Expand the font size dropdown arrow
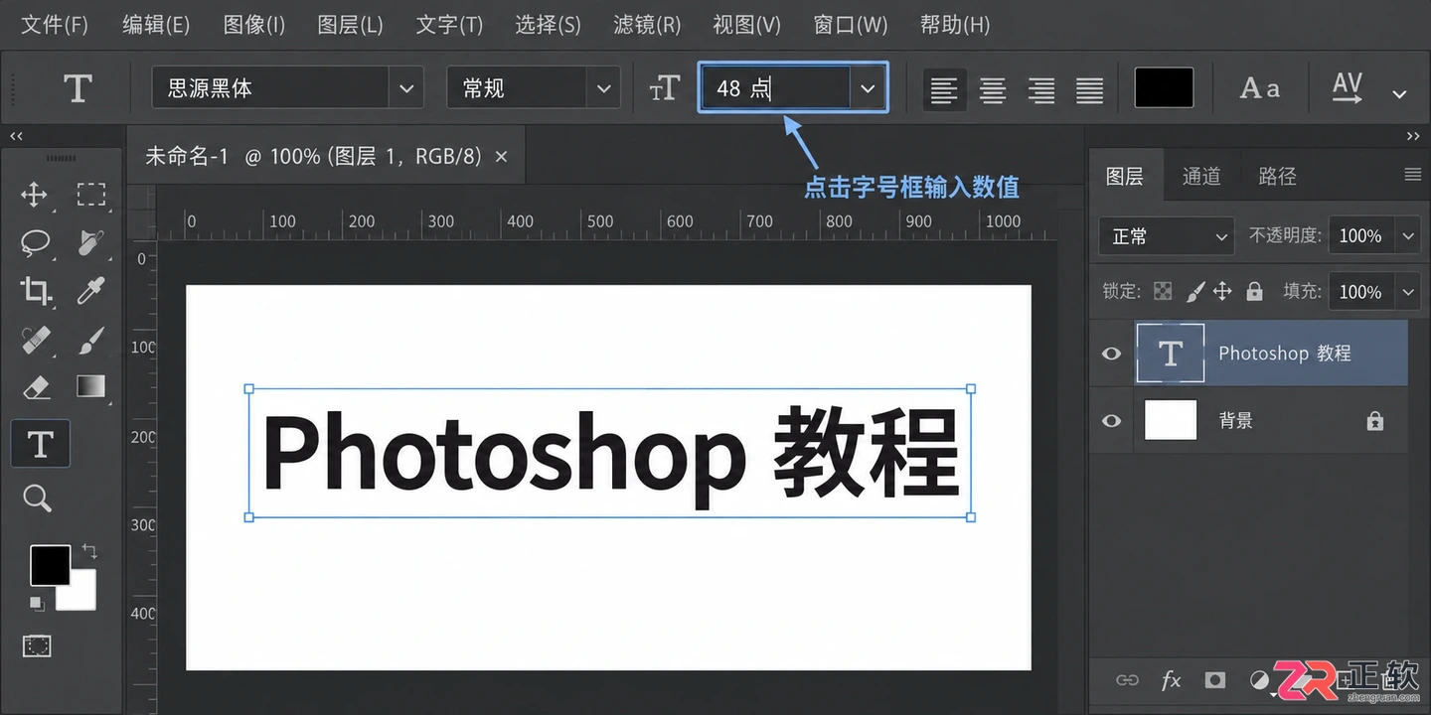 pos(868,88)
